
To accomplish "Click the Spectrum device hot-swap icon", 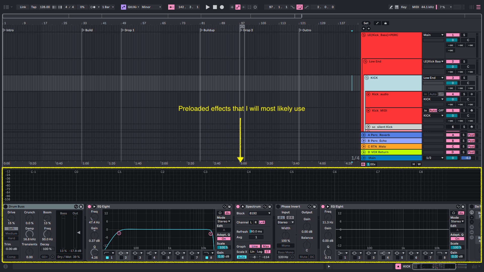I will (265, 207).
